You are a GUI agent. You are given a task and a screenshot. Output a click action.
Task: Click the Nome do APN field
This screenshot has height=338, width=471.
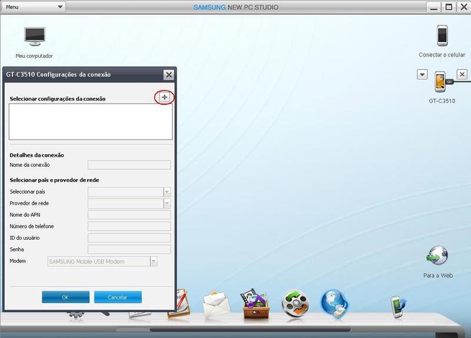129,215
